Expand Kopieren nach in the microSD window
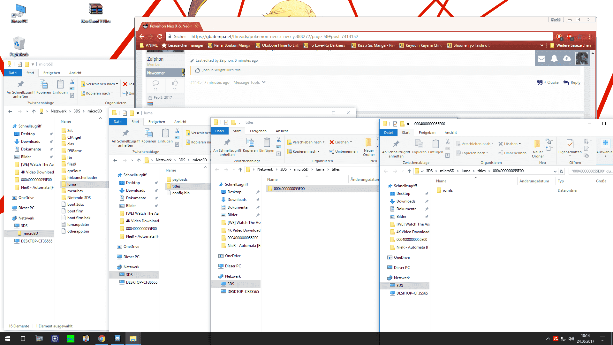613x345 pixels. point(97,93)
